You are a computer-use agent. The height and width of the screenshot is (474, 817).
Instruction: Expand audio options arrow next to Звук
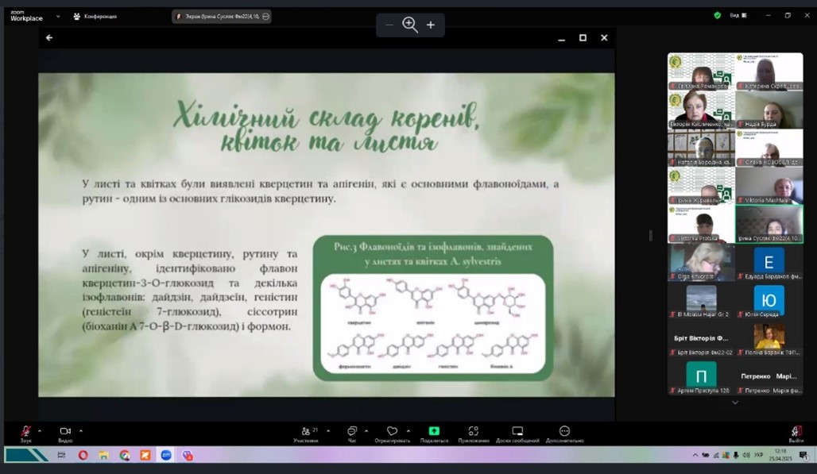click(x=40, y=431)
